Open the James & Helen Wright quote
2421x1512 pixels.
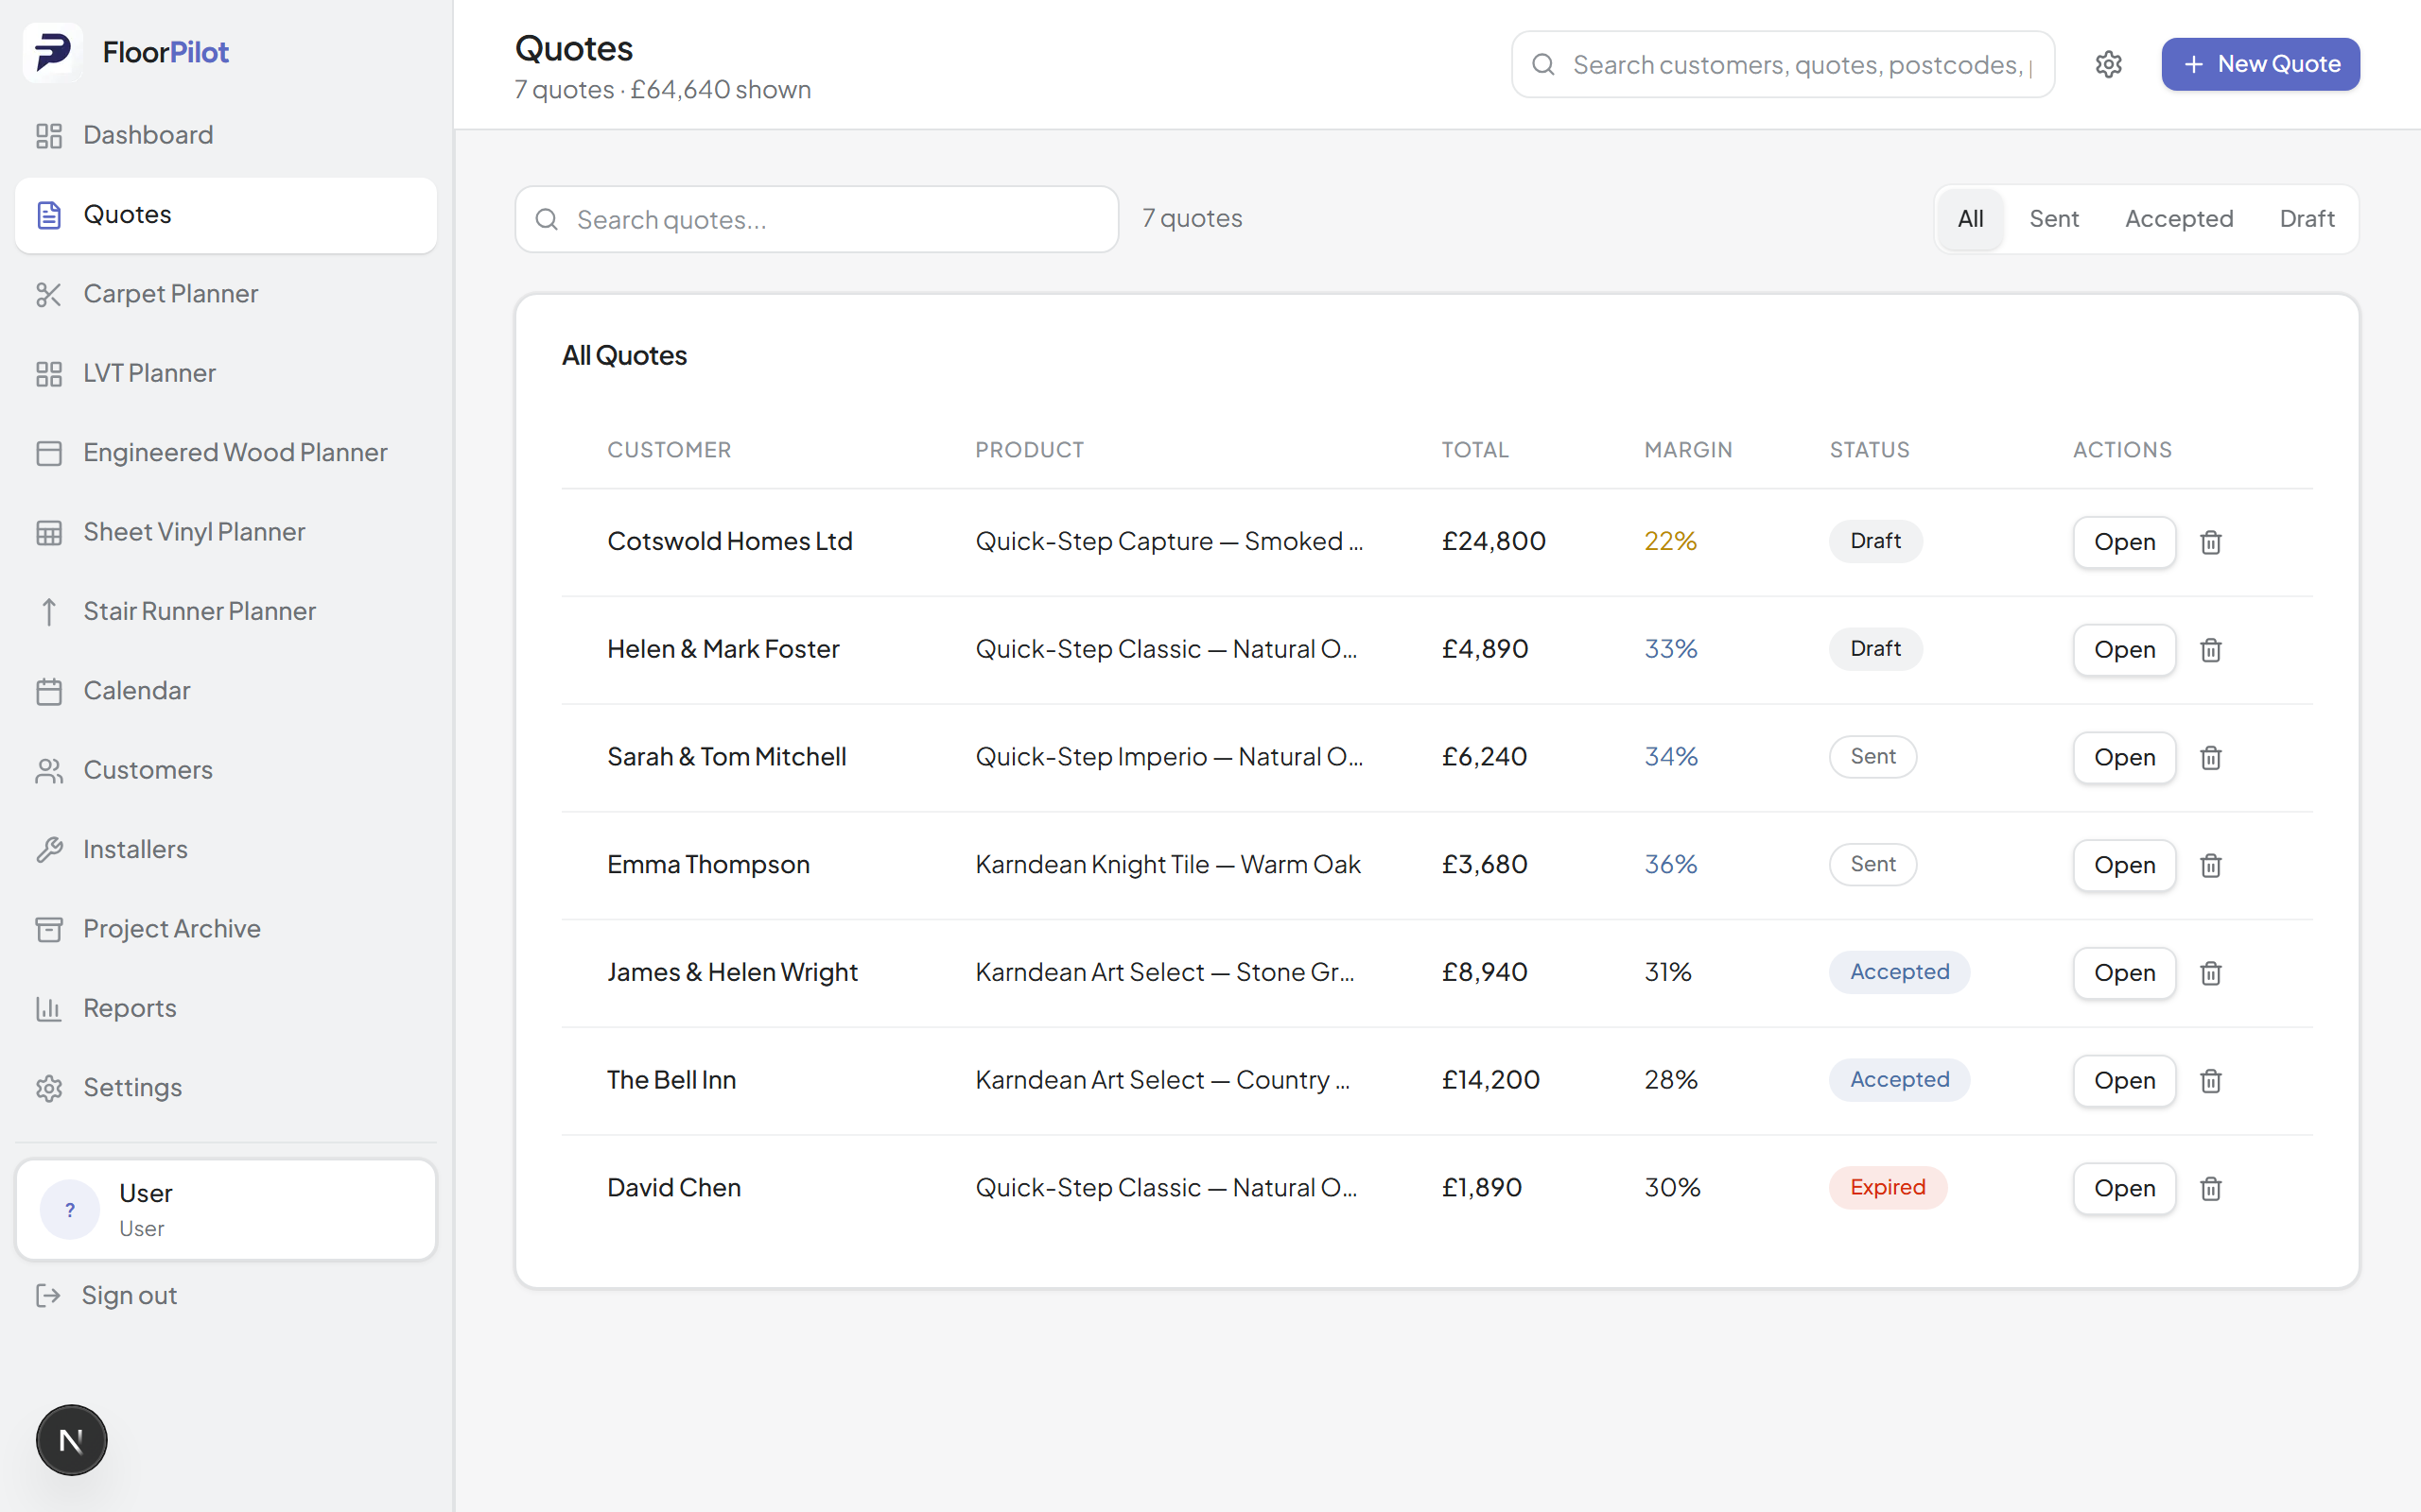(2124, 973)
